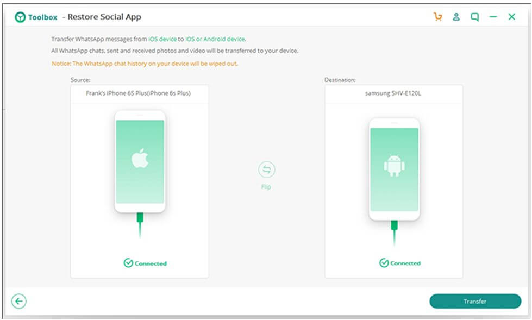Screen dimensions: 532x320
Task: Click the source Connected checkmark icon
Action: pos(128,263)
